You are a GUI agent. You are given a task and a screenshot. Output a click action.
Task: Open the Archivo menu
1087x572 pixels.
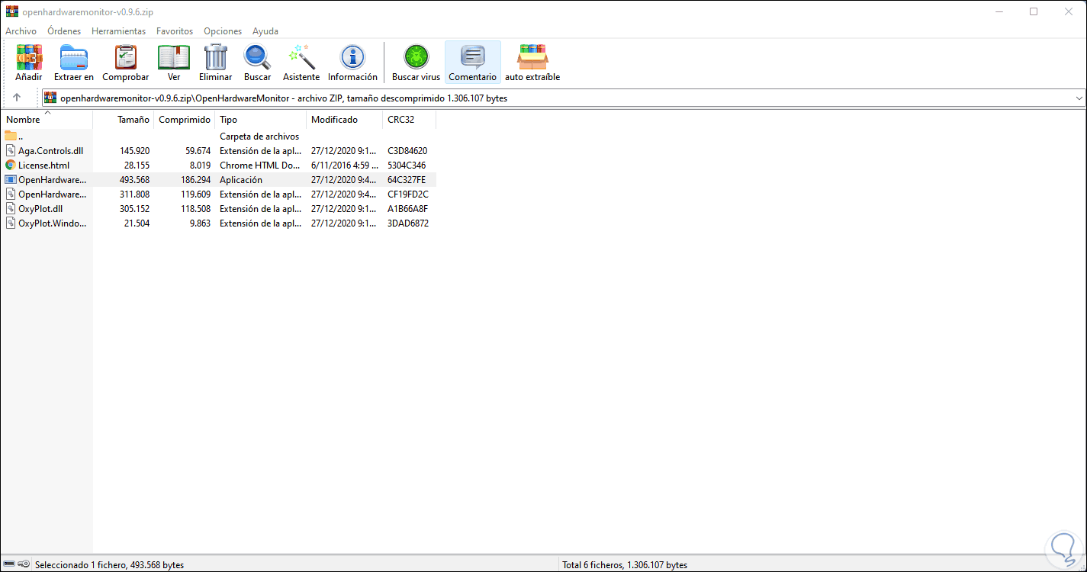point(21,31)
